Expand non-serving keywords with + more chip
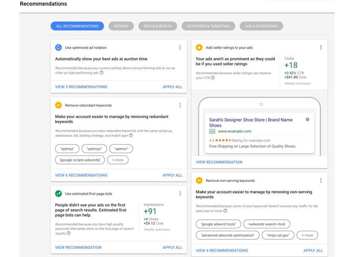This screenshot has height=257, width=354. (x=307, y=235)
